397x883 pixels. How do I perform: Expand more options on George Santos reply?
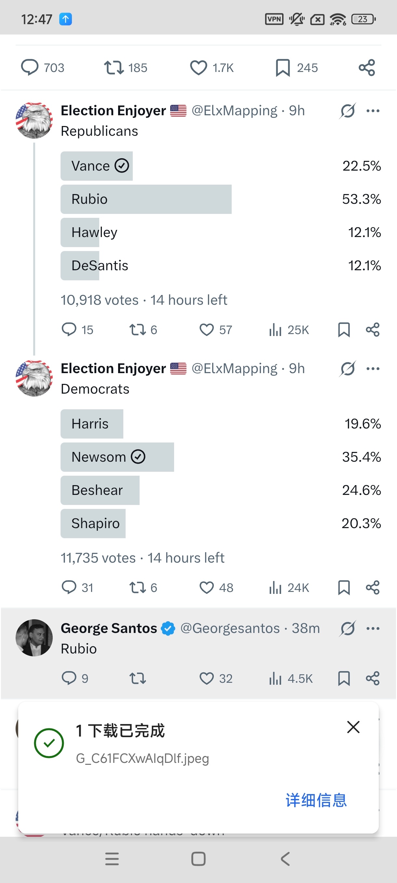pos(373,628)
